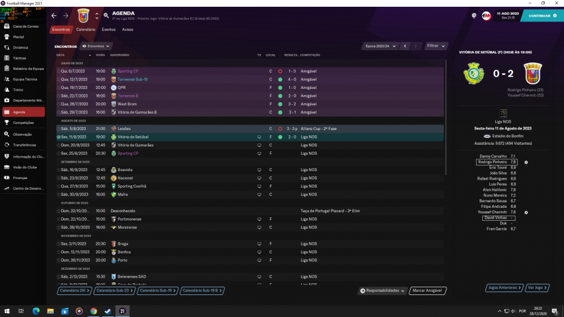This screenshot has width=564, height=317.
Task: Open Informação do Clube icon
Action: click(x=7, y=157)
